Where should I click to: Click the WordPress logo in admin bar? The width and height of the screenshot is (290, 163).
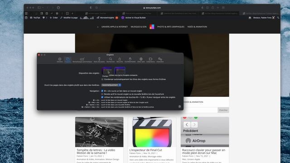pos(26,18)
